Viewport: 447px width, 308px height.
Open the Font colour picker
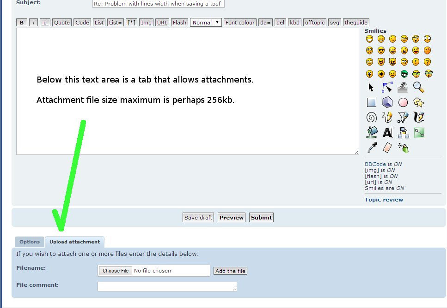(240, 23)
